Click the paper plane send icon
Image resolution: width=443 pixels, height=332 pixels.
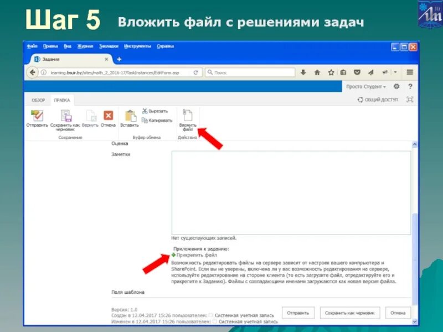coord(370,72)
